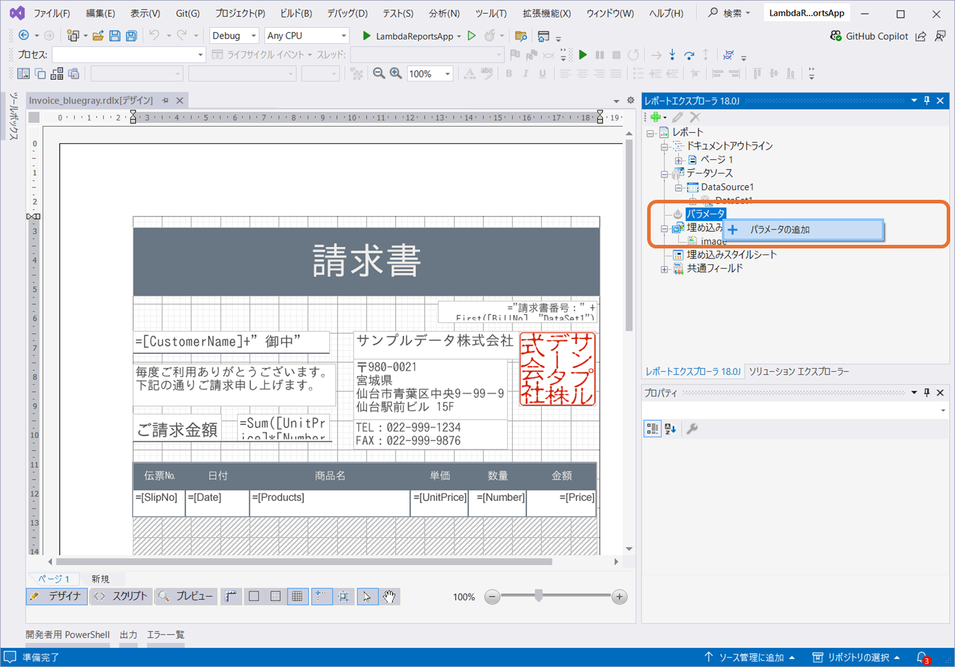Click the zoom in magnifier icon

pyautogui.click(x=396, y=74)
